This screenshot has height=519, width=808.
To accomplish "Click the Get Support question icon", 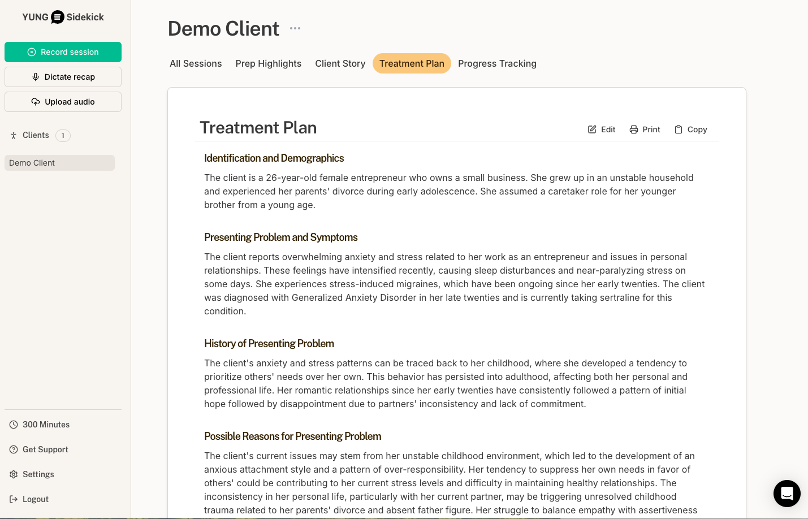I will (14, 449).
